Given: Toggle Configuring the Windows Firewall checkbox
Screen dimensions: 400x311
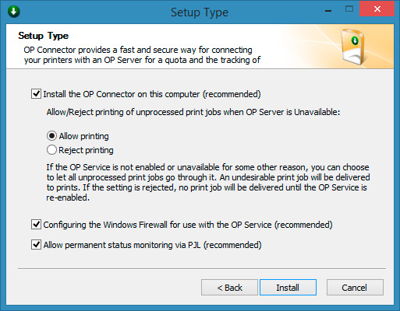Looking at the screenshot, I should coord(36,225).
